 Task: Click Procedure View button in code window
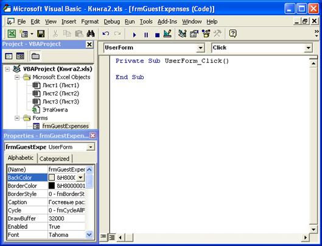point(103,237)
